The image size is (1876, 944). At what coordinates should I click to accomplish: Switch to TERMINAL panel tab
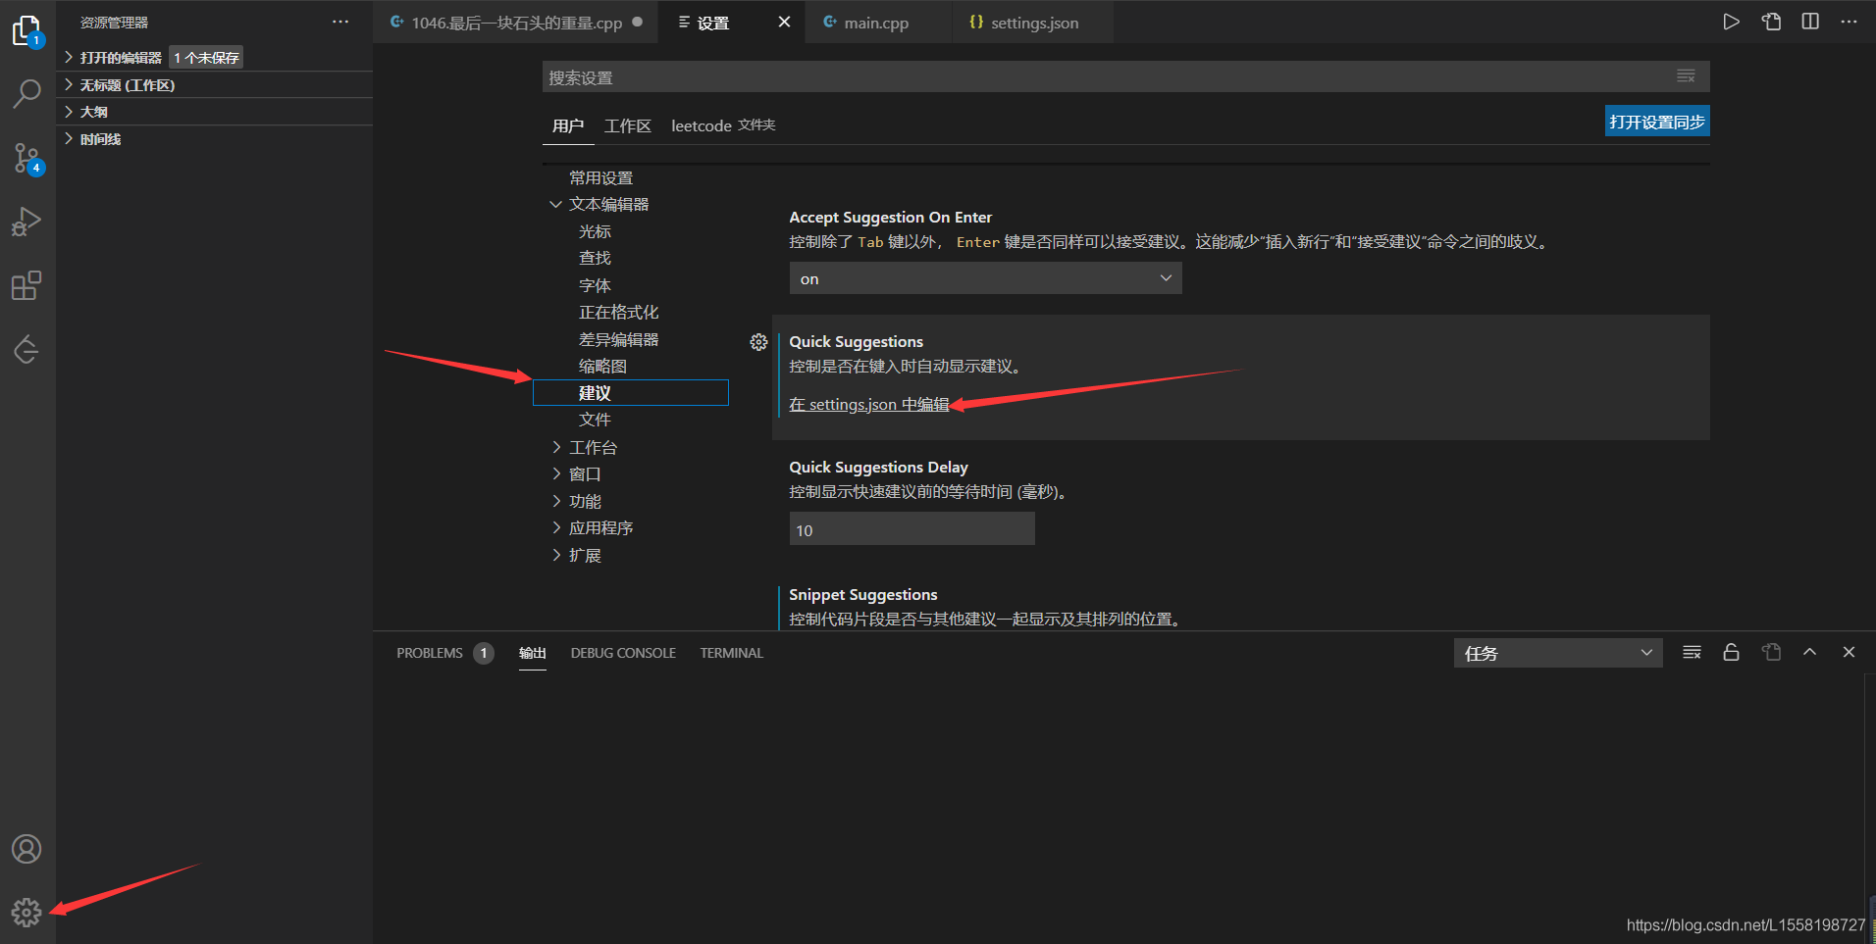point(731,653)
